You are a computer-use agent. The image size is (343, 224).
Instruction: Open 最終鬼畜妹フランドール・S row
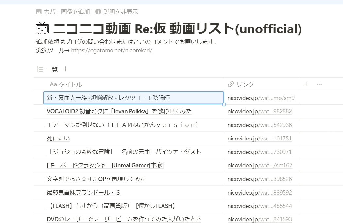point(84,193)
